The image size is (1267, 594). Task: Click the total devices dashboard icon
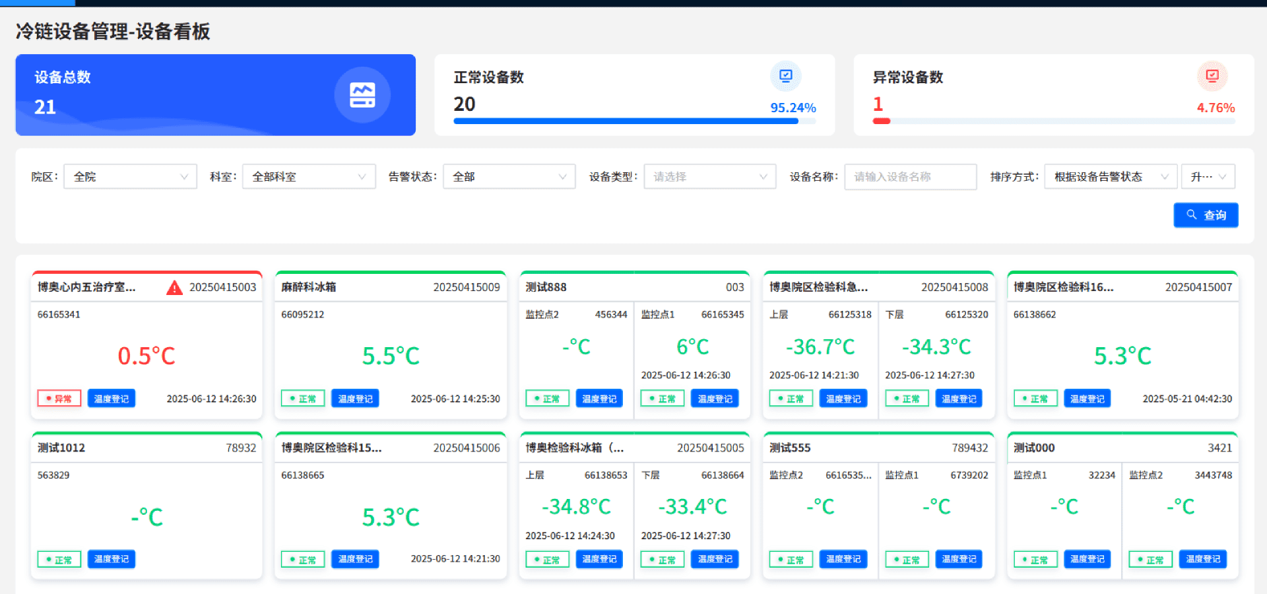point(362,95)
